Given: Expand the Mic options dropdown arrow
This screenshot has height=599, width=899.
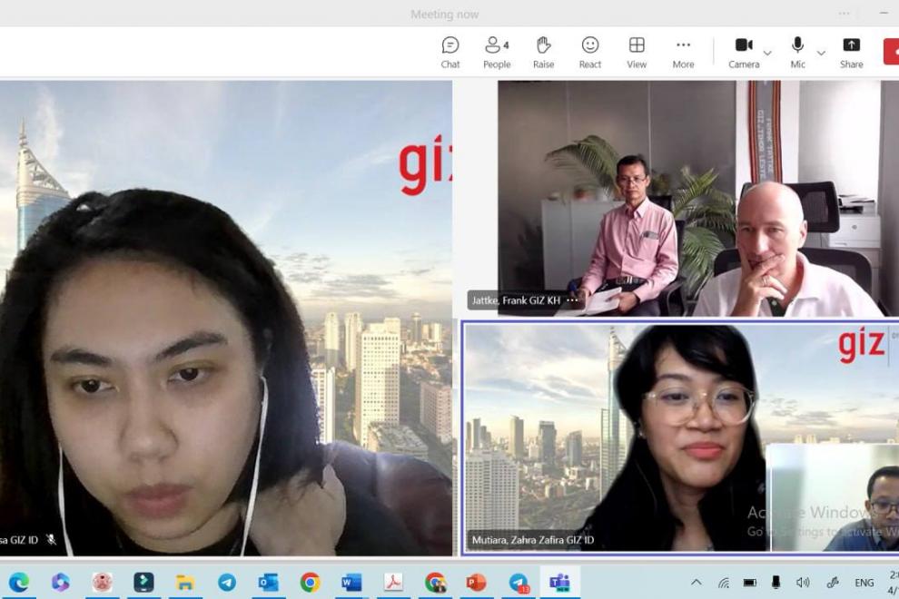Looking at the screenshot, I should (x=821, y=54).
